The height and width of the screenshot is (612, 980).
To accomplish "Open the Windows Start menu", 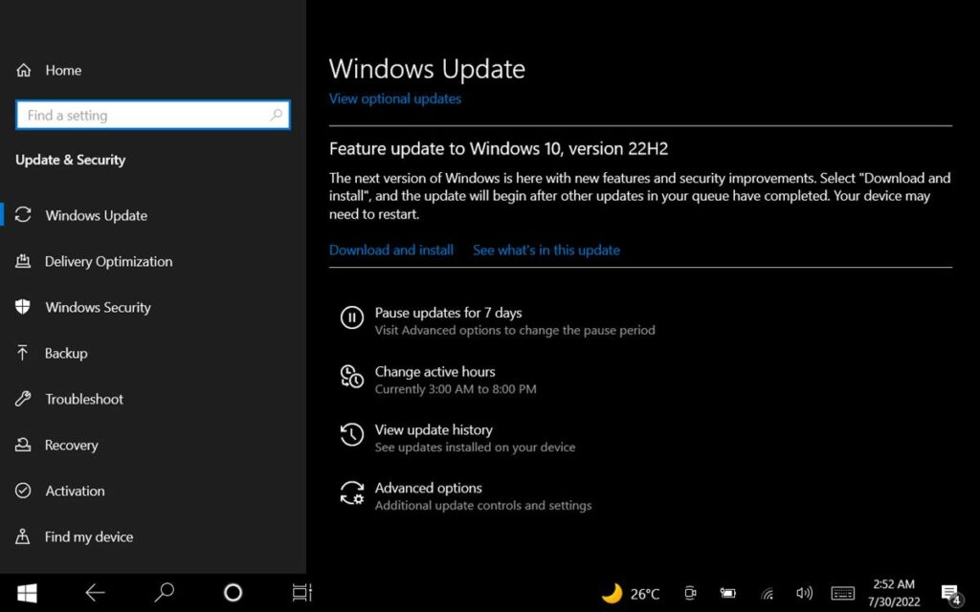I will (x=27, y=593).
